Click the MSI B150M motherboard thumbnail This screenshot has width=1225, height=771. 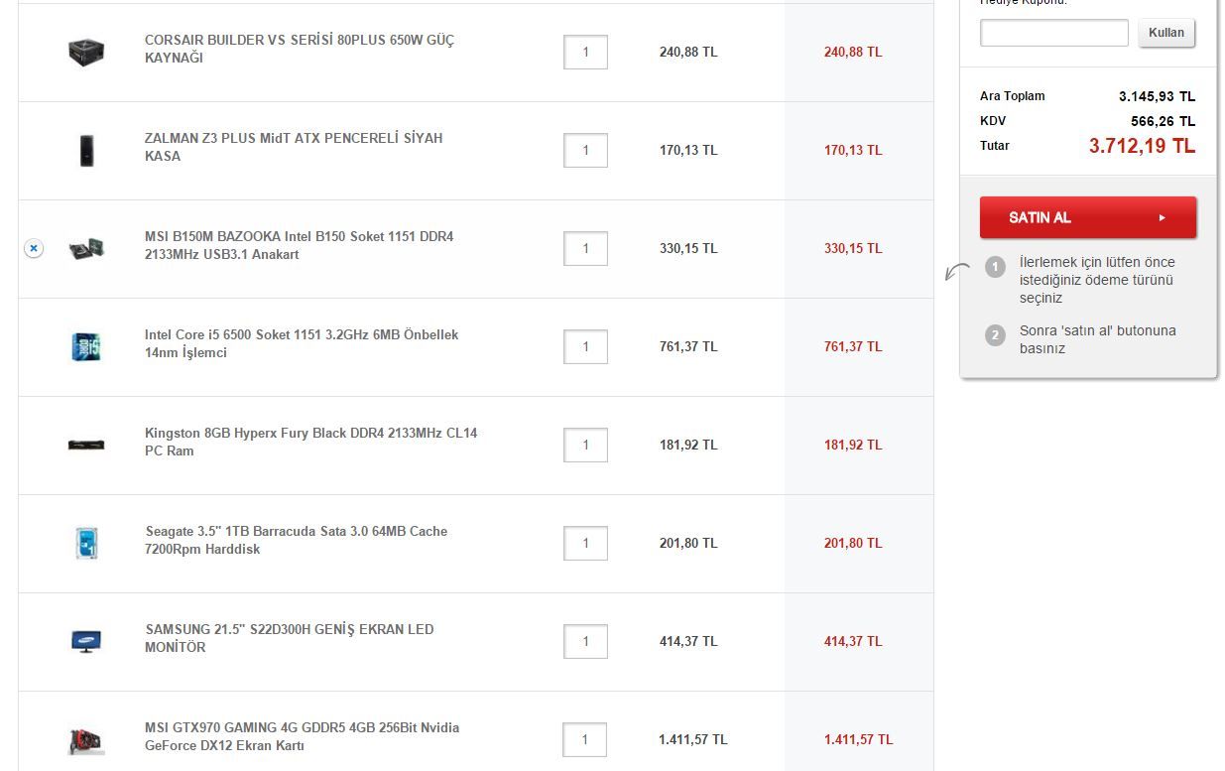pos(86,248)
